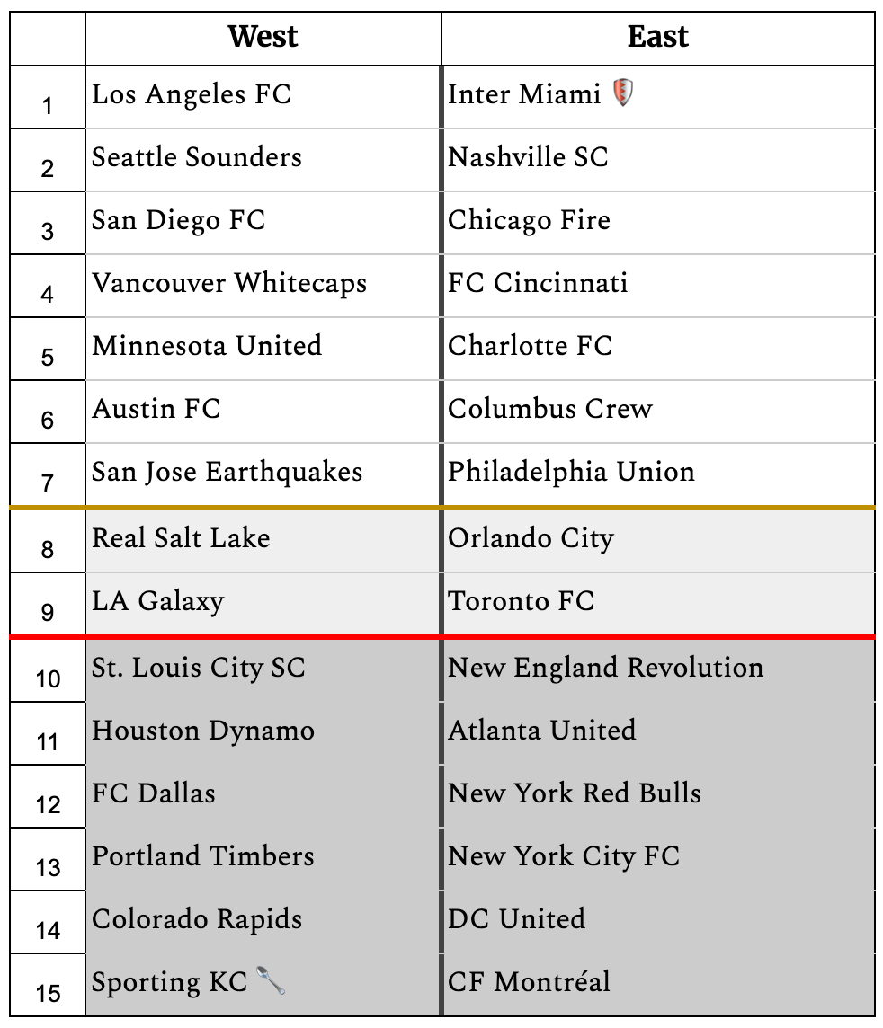Select the Vancouver Whitecaps entry
The image size is (883, 1028).
click(229, 283)
